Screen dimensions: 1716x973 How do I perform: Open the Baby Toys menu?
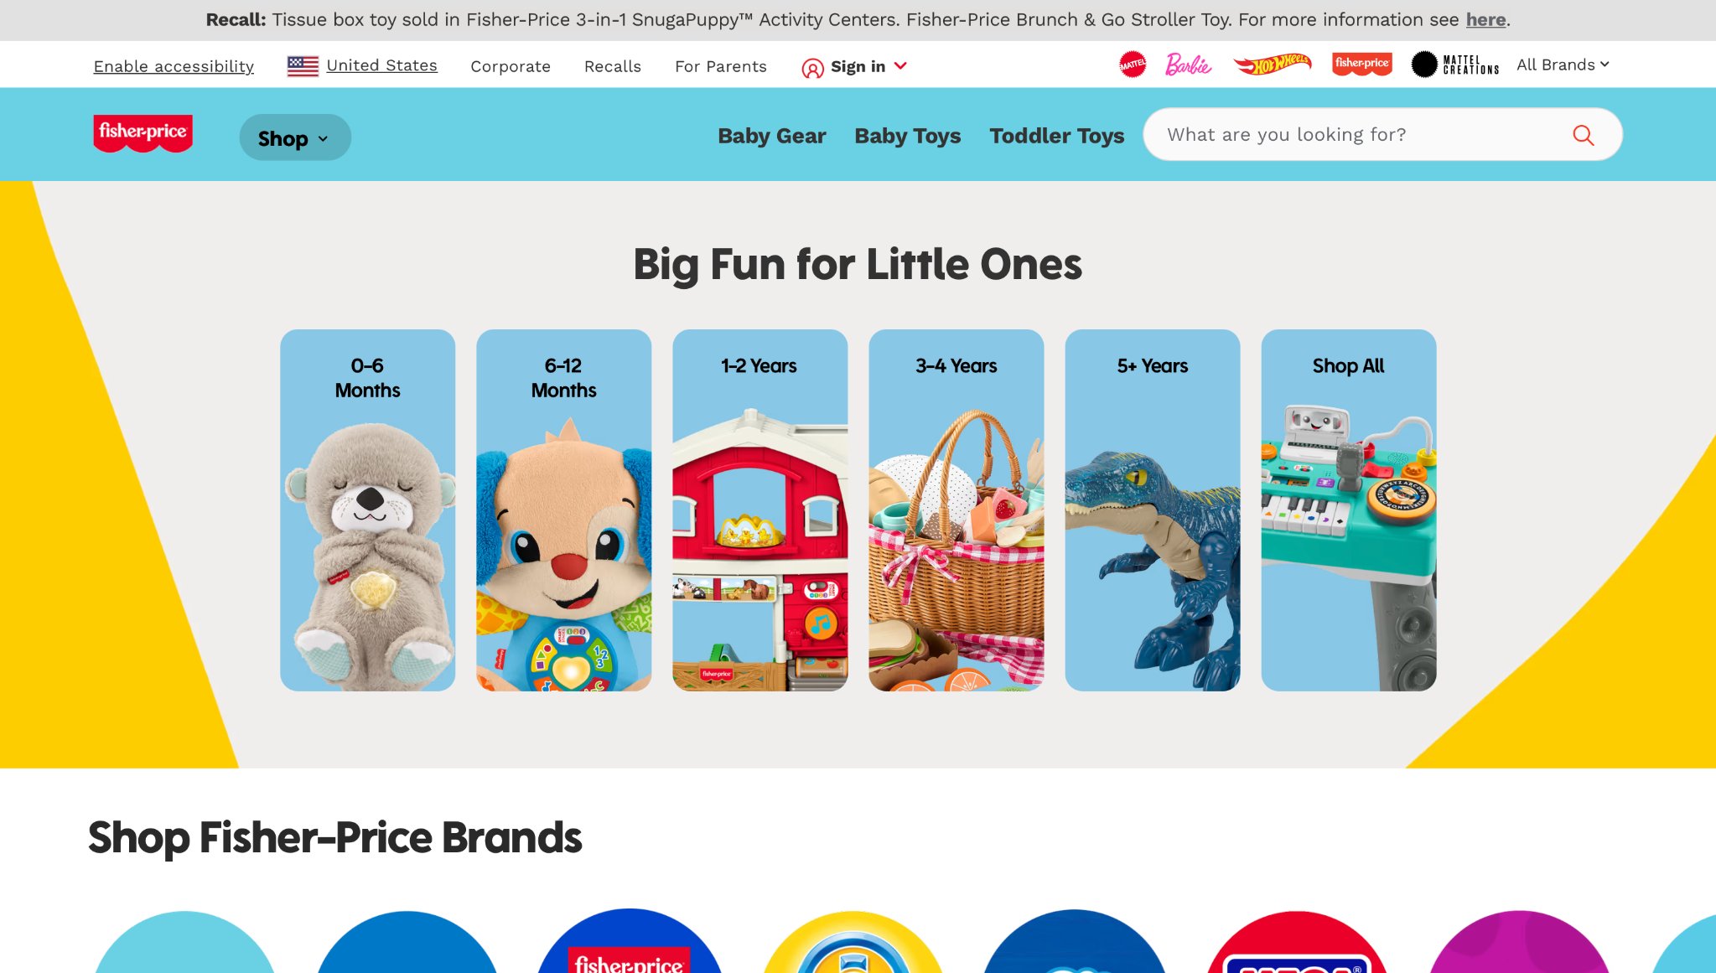coord(907,136)
